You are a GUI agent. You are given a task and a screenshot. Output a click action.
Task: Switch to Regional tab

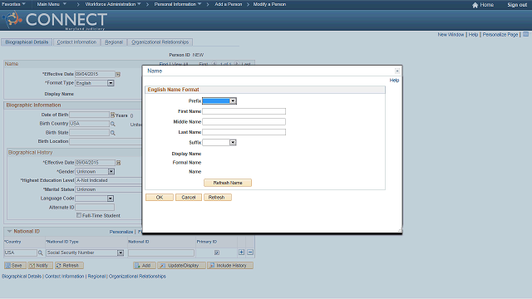click(x=114, y=42)
